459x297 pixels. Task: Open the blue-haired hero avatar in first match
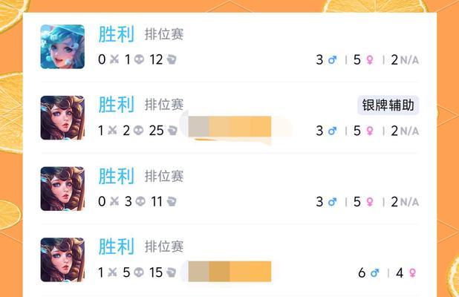tap(62, 47)
